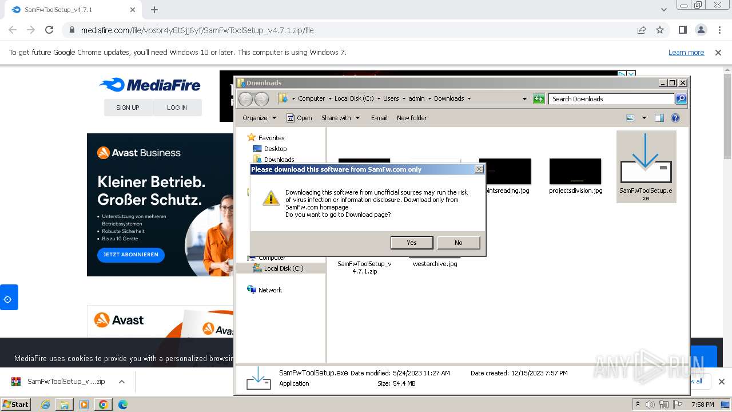
Task: Show hidden tray icons arrow
Action: (x=638, y=405)
